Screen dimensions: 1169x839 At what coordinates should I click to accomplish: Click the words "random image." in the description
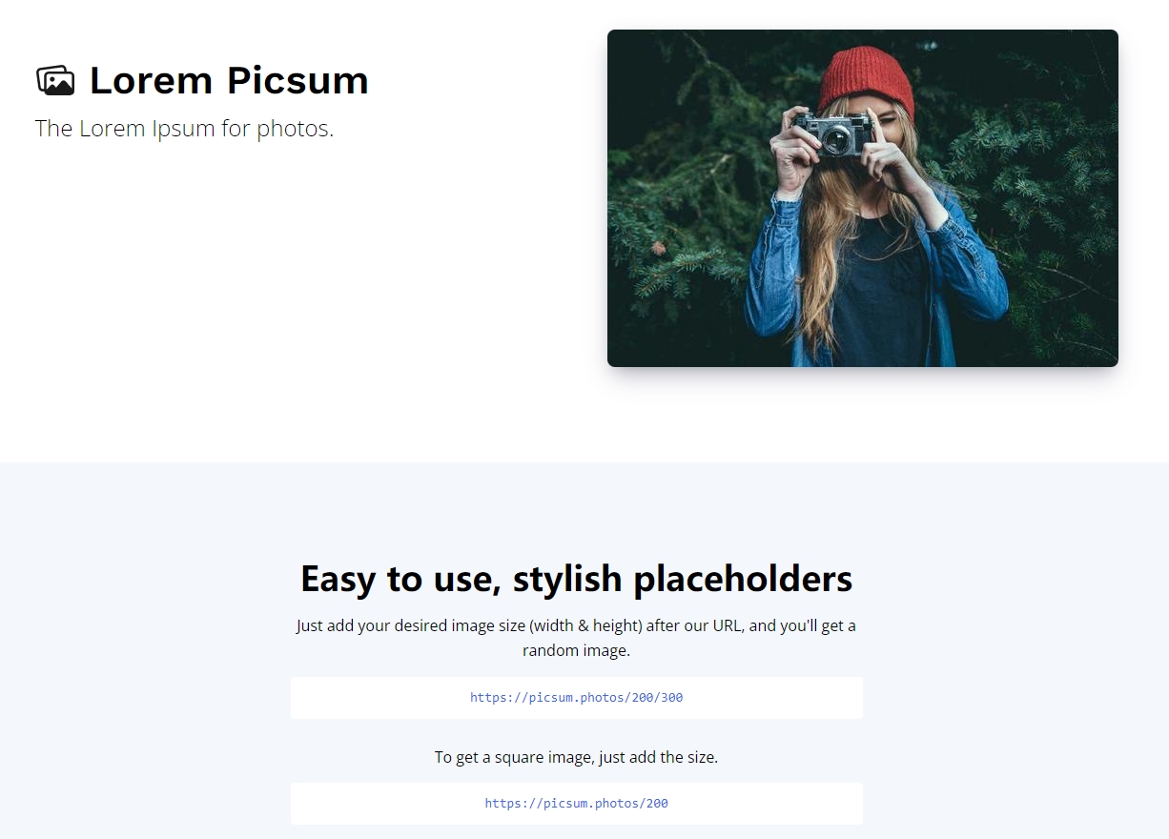point(576,651)
